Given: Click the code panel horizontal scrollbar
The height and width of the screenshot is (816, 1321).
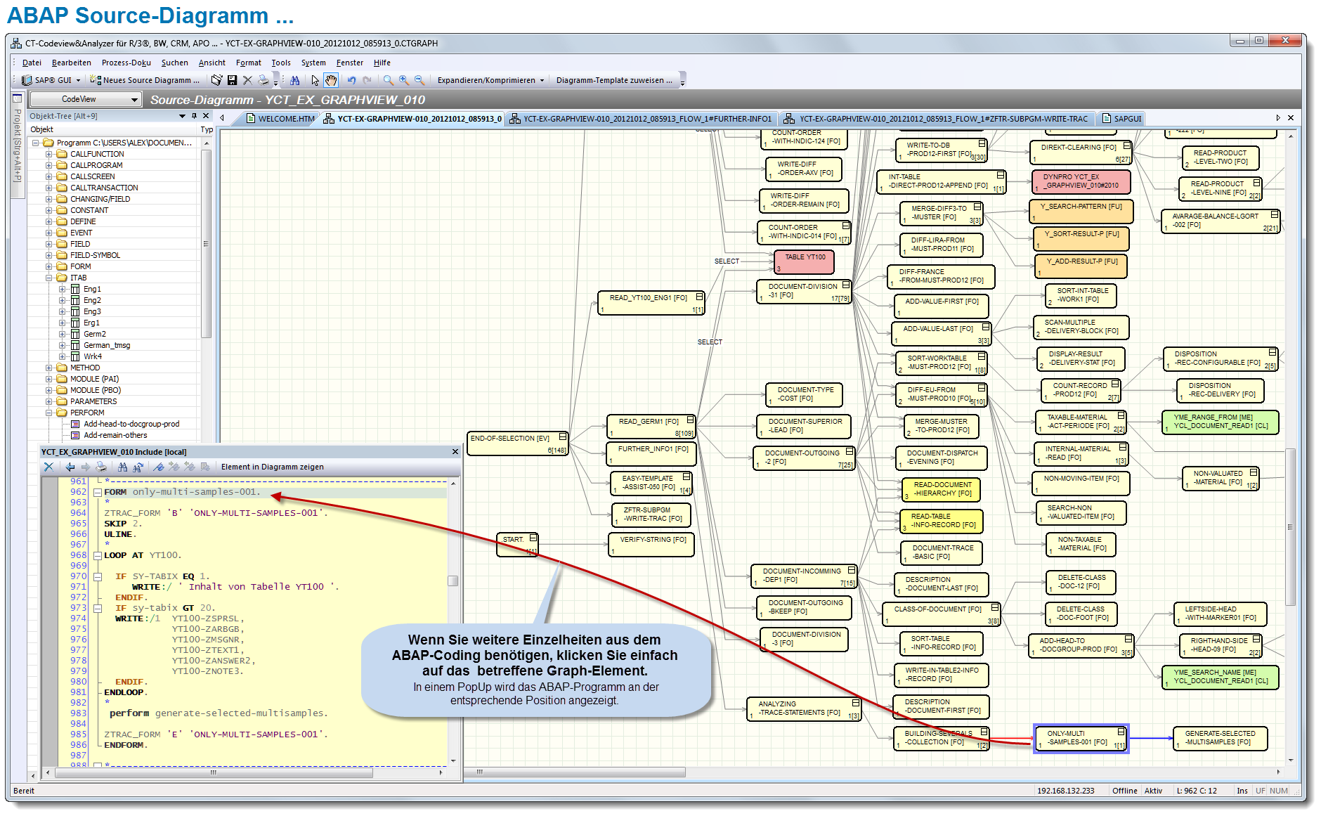Looking at the screenshot, I should (x=213, y=772).
